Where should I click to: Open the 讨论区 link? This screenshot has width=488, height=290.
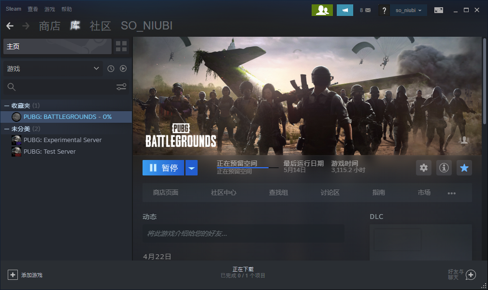[x=330, y=192]
